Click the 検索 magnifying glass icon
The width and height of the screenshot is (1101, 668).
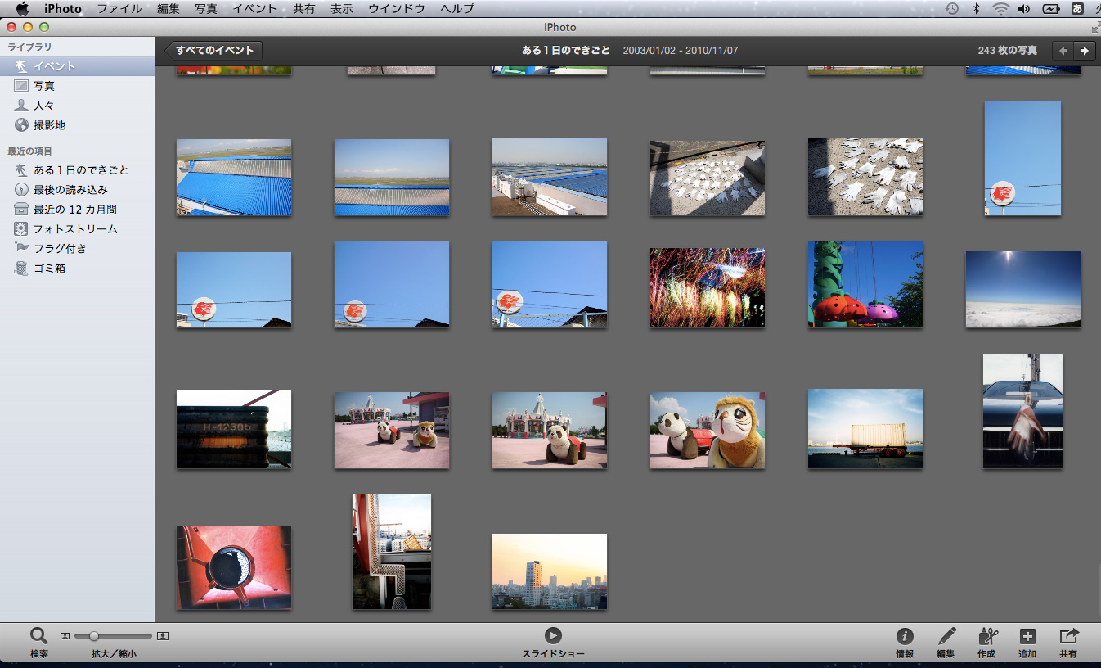tap(38, 636)
